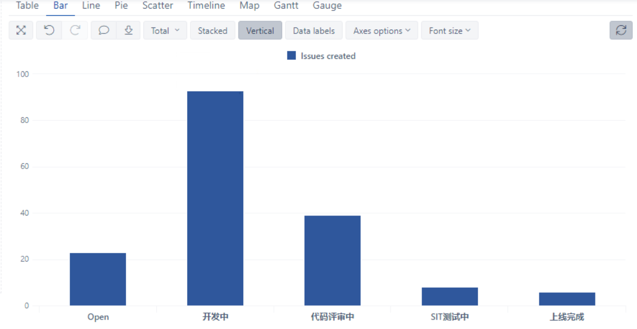The image size is (637, 329).
Task: Toggle the Vertical orientation button
Action: click(260, 31)
